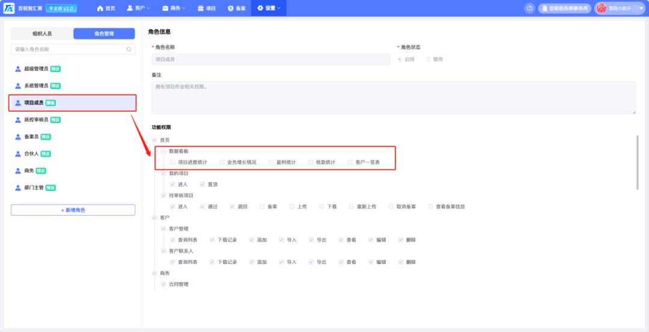The height and width of the screenshot is (332, 649).
Task: Check the 盈利统计 checkbox
Action: point(271,163)
